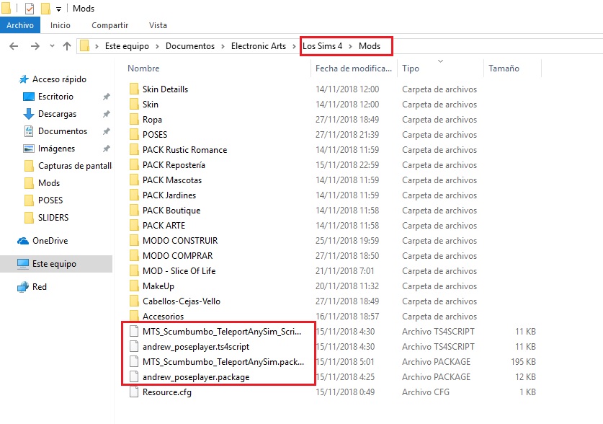Select 'andrew_poseplayer.package' file
Viewport: 603px width, 424px height.
pos(196,377)
